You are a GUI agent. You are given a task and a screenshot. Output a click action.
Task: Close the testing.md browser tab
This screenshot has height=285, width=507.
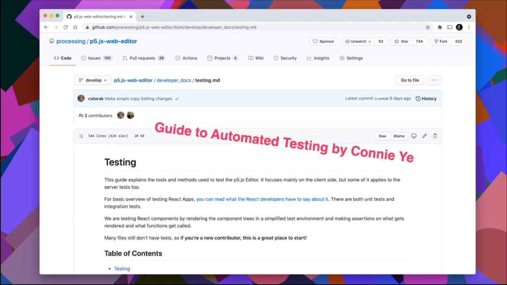click(x=131, y=16)
